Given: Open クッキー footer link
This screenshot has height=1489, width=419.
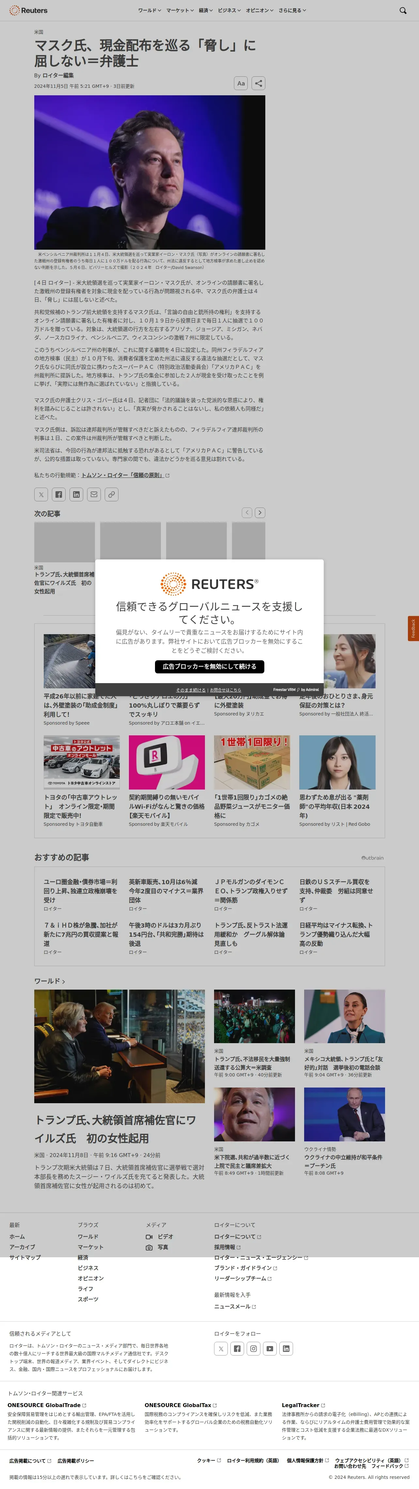Looking at the screenshot, I should [209, 1461].
